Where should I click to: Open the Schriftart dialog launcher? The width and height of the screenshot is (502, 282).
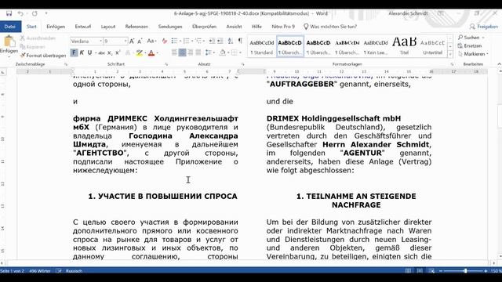tap(166, 64)
